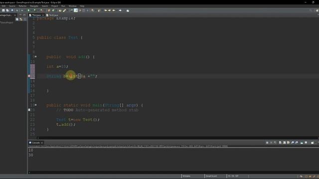Select the DemoProject tree item

(x=7, y=23)
